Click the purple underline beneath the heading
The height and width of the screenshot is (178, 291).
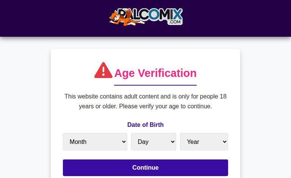coord(155,85)
